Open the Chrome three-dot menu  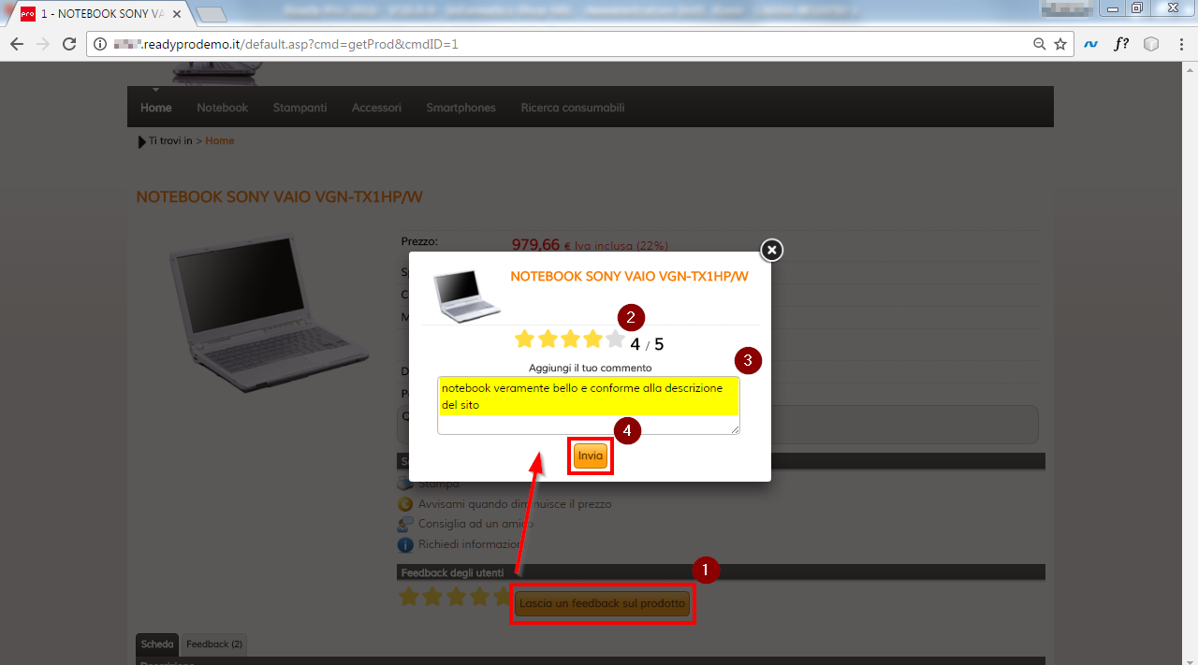[1181, 44]
